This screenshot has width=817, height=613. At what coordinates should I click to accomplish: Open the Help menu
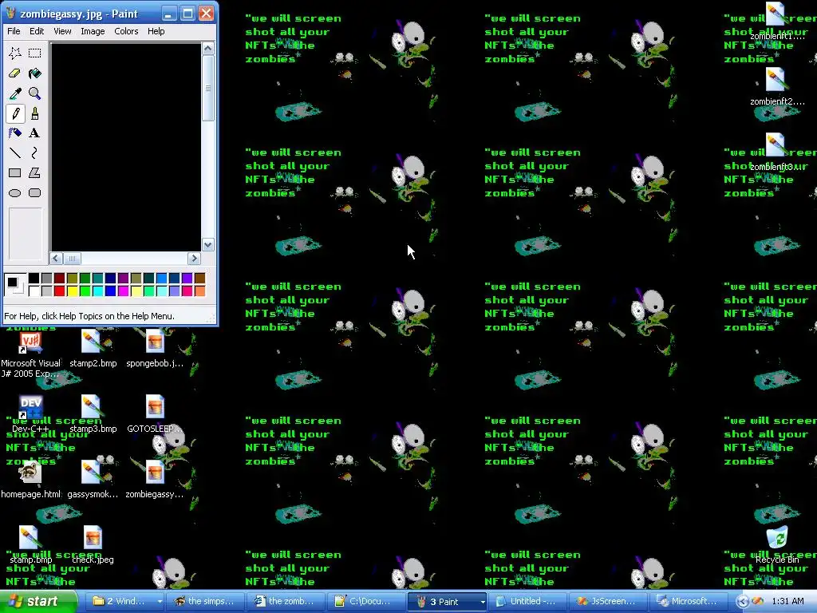(x=156, y=31)
